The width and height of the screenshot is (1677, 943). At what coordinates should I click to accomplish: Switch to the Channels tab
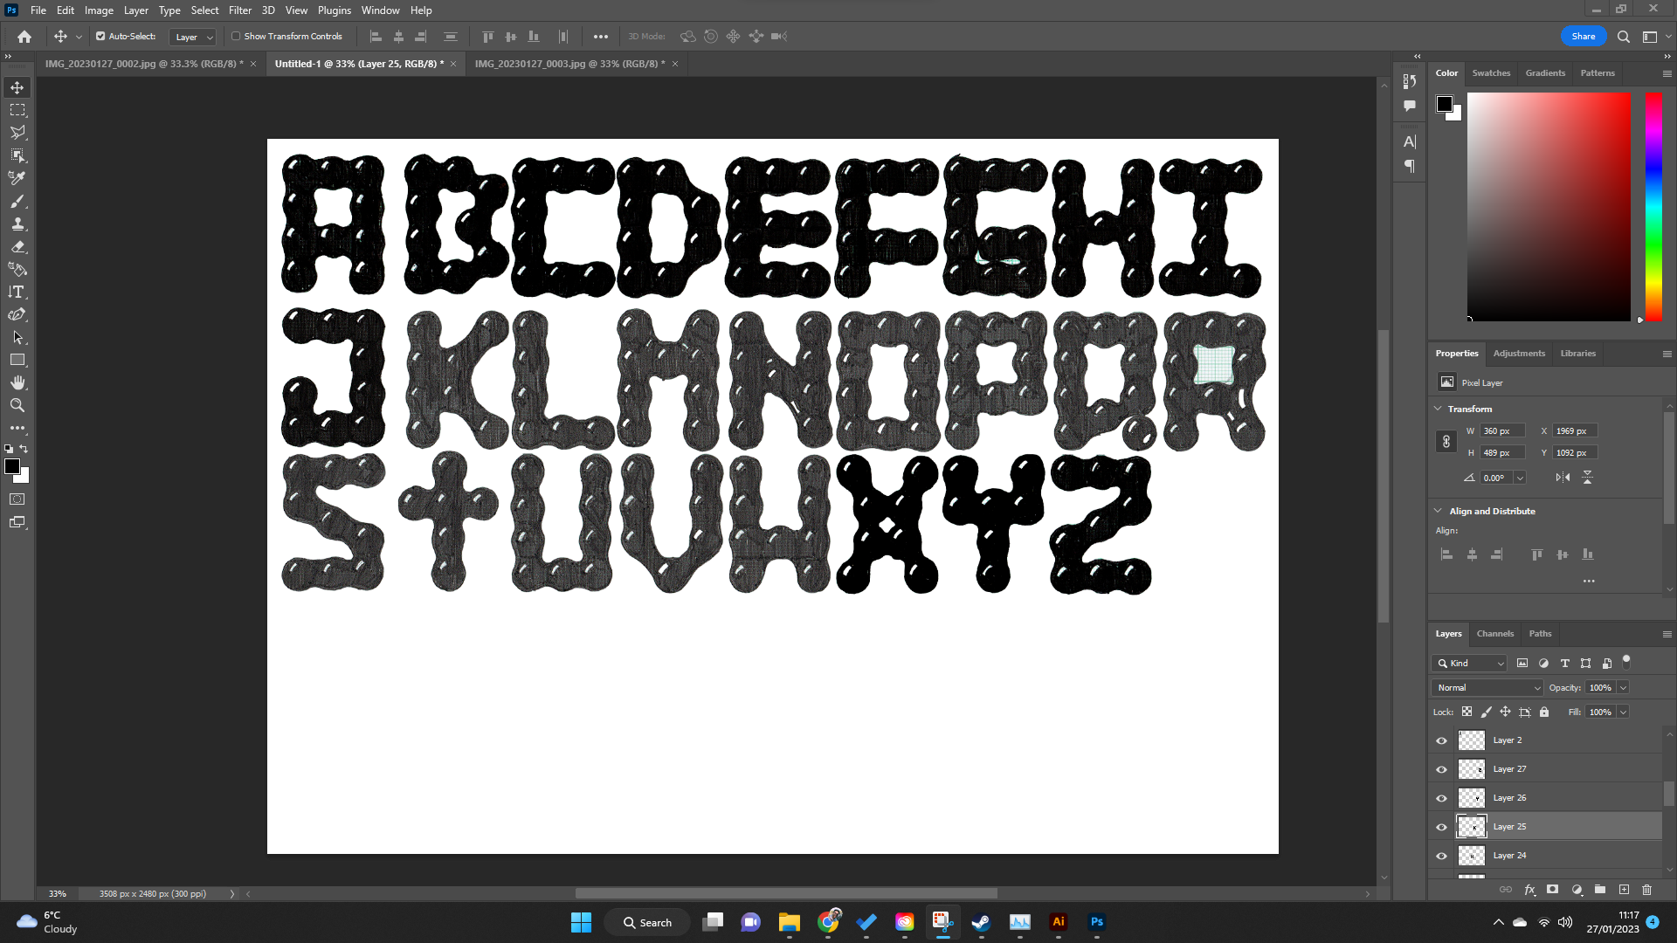pyautogui.click(x=1494, y=633)
